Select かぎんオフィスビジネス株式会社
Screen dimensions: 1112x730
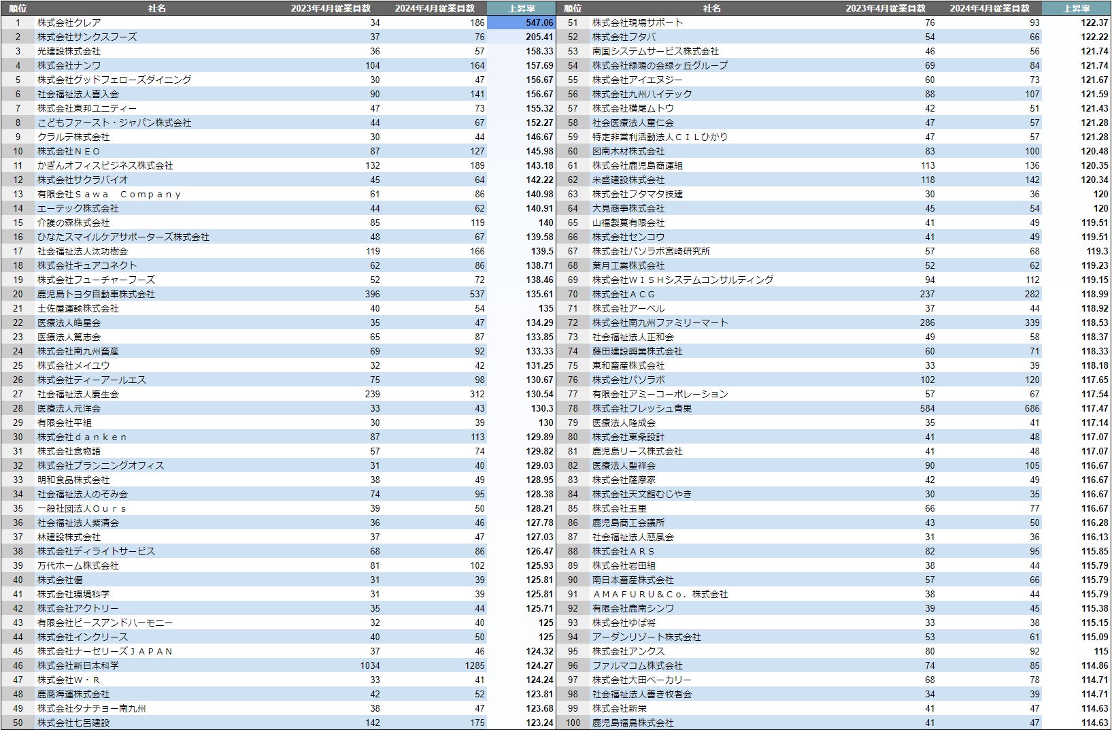[x=105, y=165]
